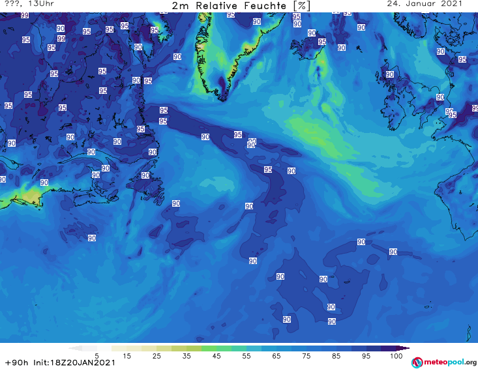
Task: Click the colorbar tick label "5"
Action: [x=97, y=356]
